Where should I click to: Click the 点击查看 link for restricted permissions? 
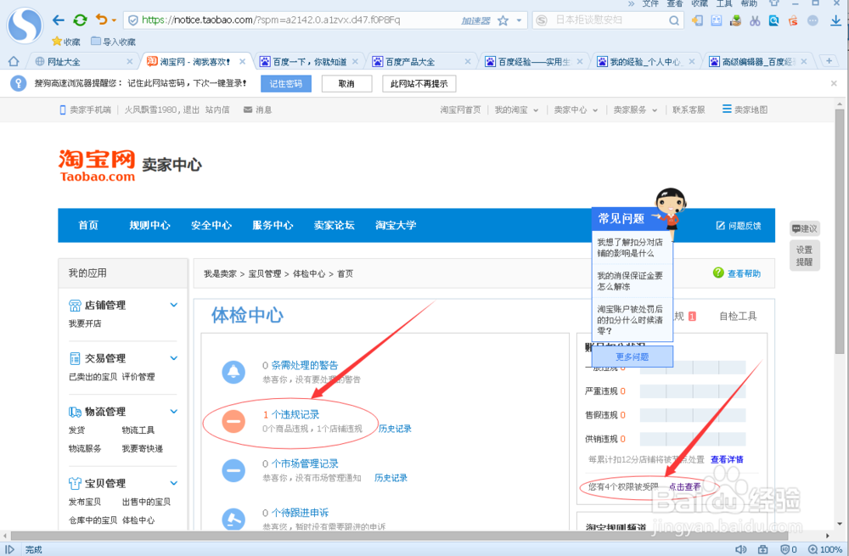pos(684,486)
